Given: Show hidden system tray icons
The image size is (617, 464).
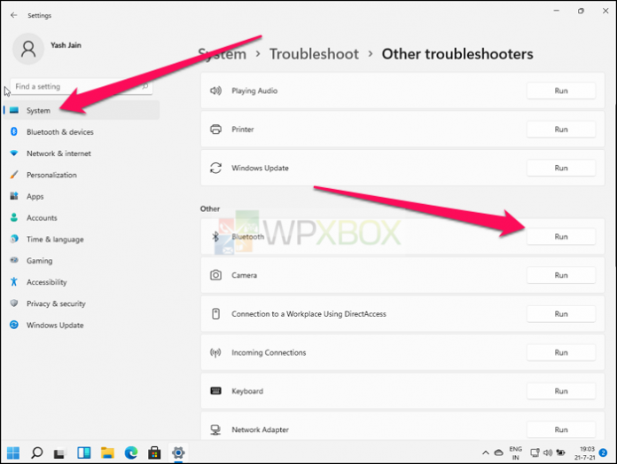Looking at the screenshot, I should click(x=486, y=453).
